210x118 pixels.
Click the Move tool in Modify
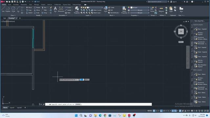coord(29,8)
